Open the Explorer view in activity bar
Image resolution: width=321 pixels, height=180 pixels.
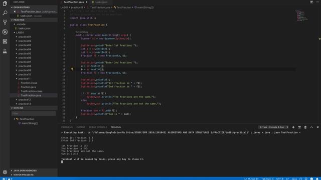click(x=5, y=3)
